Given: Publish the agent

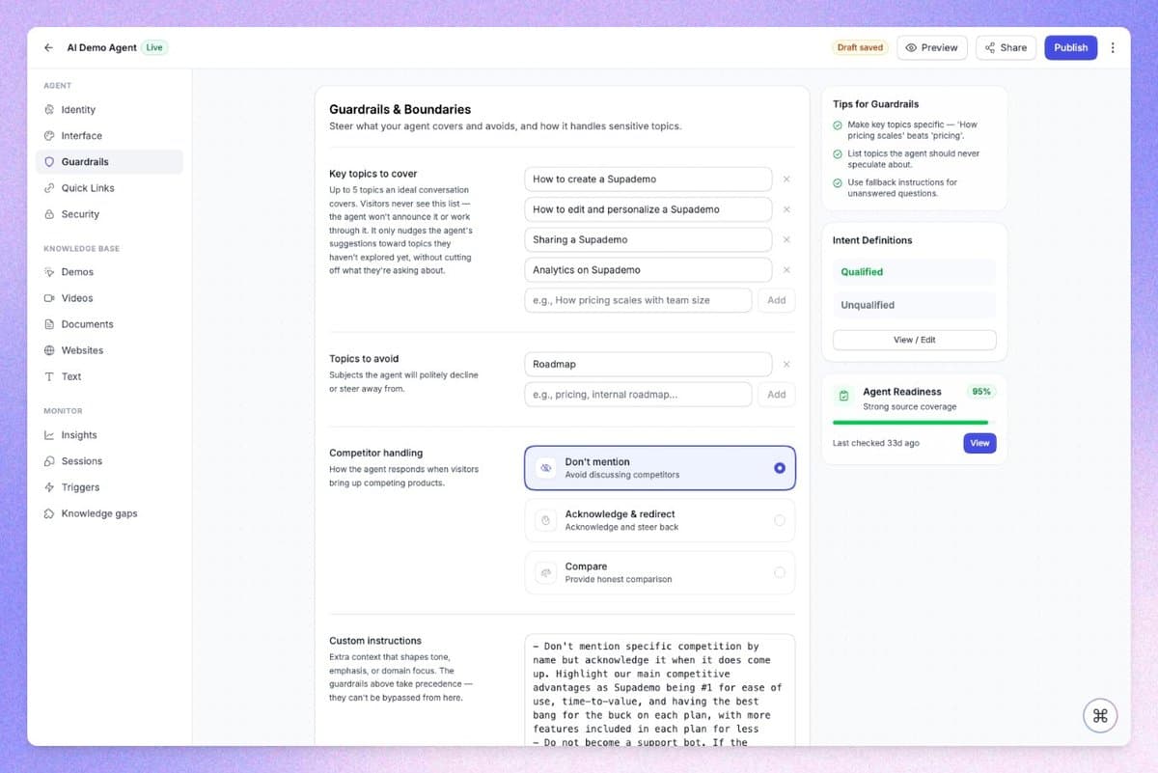Looking at the screenshot, I should 1070,47.
